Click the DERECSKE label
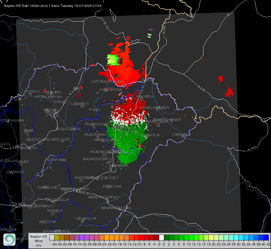Viewport: 271px width, 249px height. click(x=112, y=186)
